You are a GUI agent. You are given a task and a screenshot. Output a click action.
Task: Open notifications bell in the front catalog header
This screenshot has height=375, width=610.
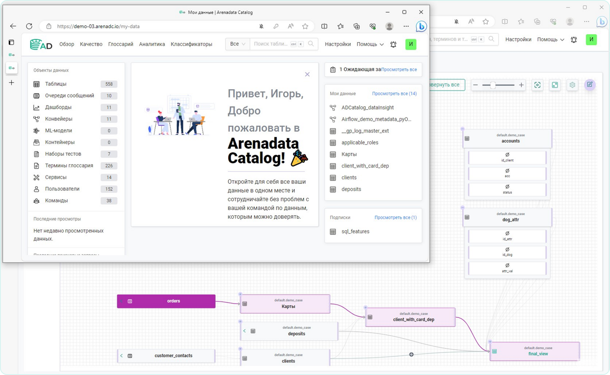coord(393,44)
